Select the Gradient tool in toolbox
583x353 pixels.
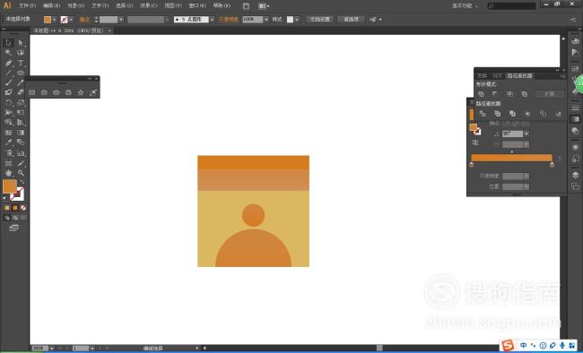pos(21,133)
